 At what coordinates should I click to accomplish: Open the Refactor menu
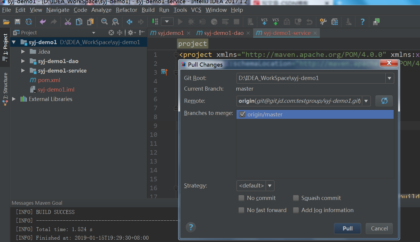127,10
